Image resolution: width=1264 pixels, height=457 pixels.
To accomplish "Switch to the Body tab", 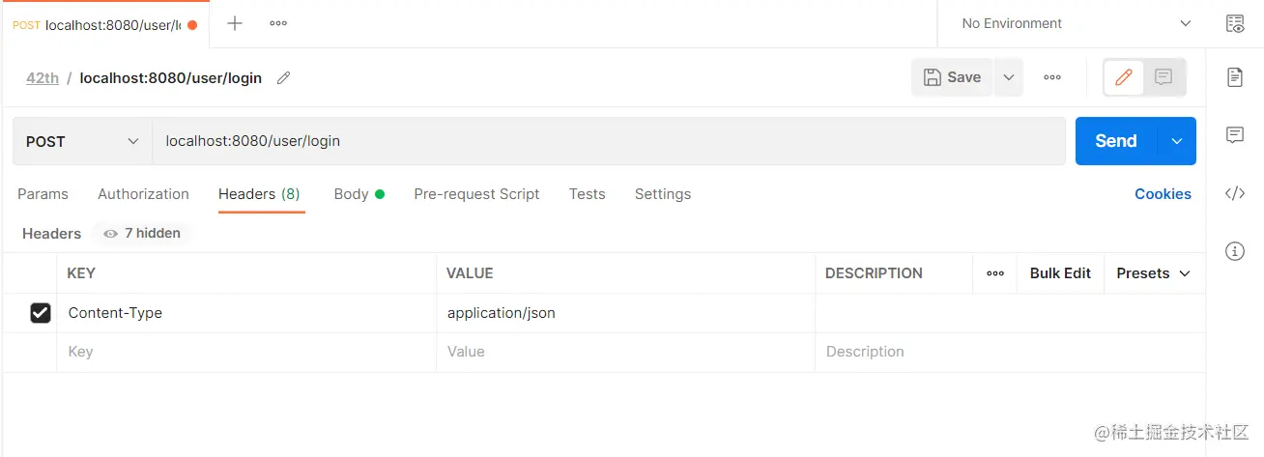I will click(352, 194).
